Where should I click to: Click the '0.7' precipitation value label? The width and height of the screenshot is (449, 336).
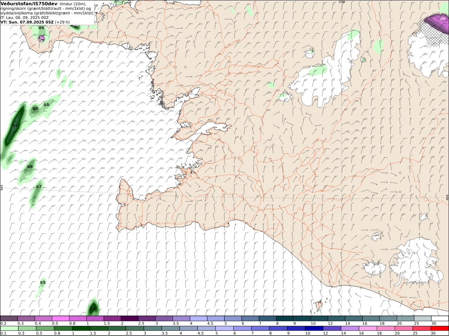tap(39, 187)
